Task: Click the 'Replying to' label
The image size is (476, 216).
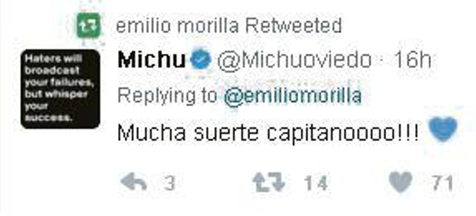Action: 168,96
